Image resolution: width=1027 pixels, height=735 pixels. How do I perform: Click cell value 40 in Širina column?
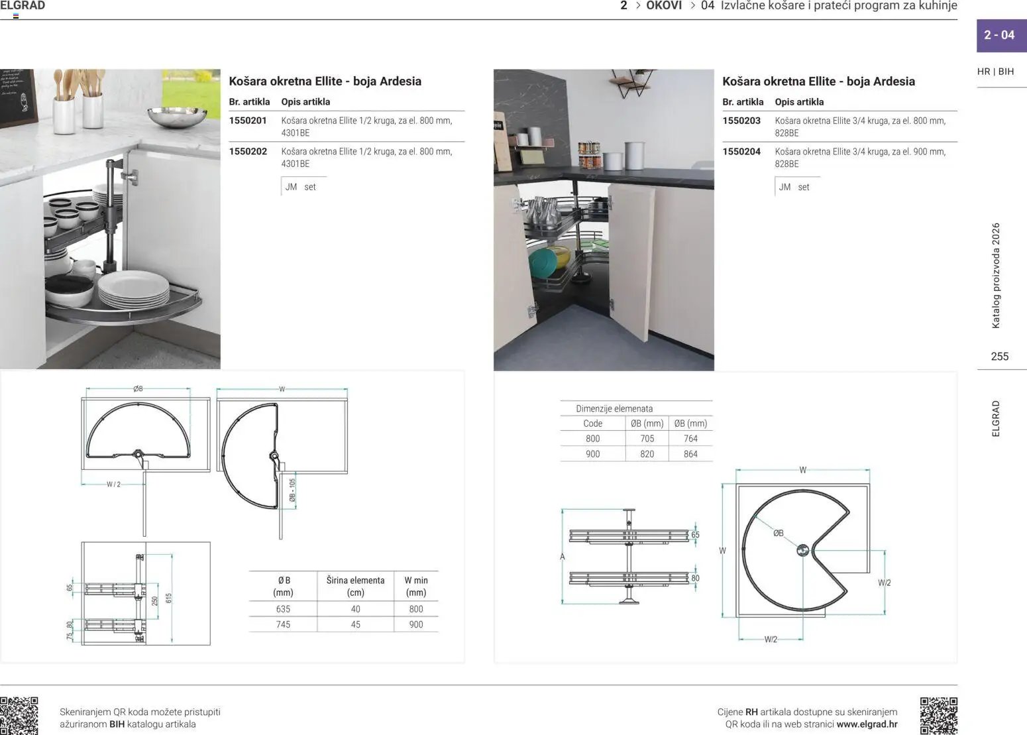(x=355, y=609)
